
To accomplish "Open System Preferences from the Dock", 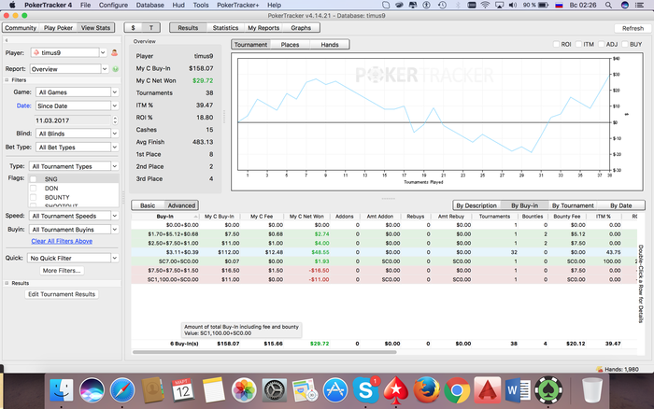I will [x=274, y=390].
